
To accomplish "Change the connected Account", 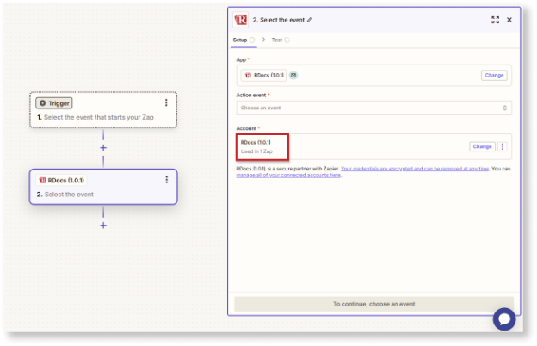I will point(482,146).
